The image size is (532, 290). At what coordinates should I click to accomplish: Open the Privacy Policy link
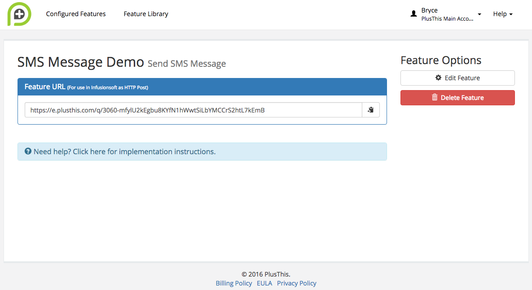[297, 283]
